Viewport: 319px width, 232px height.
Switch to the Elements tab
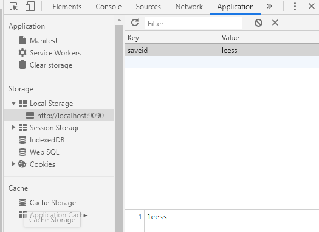point(67,7)
